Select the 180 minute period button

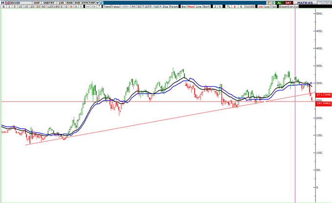point(57,6)
